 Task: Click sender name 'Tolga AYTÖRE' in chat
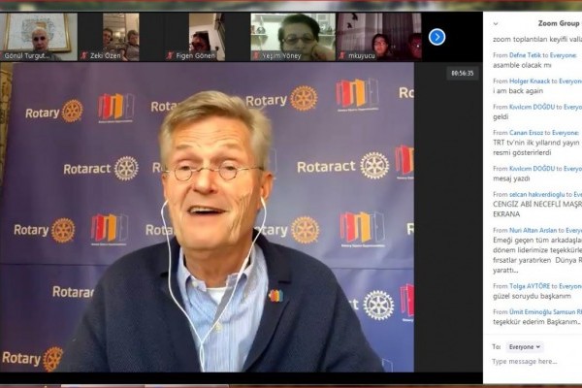tap(530, 286)
